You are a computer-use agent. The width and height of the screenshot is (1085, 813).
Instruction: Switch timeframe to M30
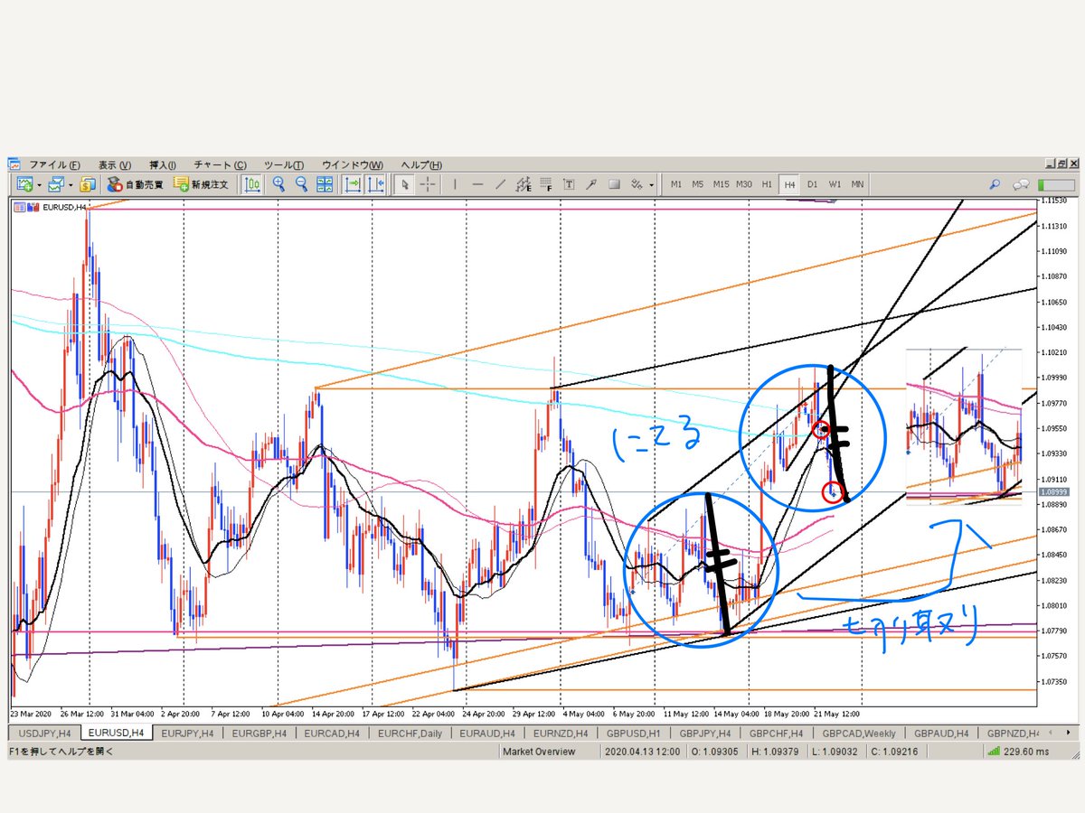click(x=744, y=184)
